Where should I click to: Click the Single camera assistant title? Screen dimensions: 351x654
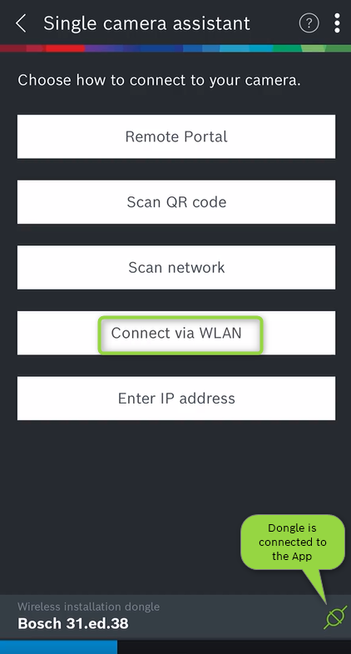(146, 23)
